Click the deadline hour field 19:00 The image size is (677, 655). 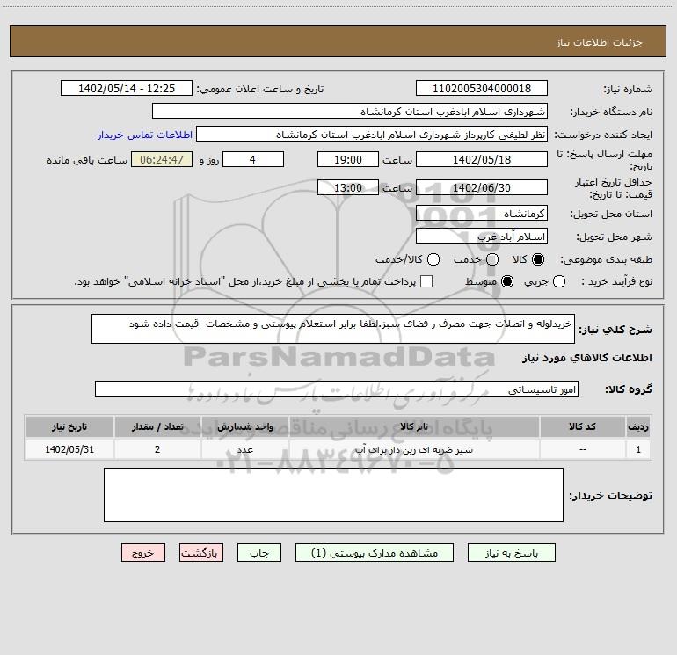(x=348, y=159)
